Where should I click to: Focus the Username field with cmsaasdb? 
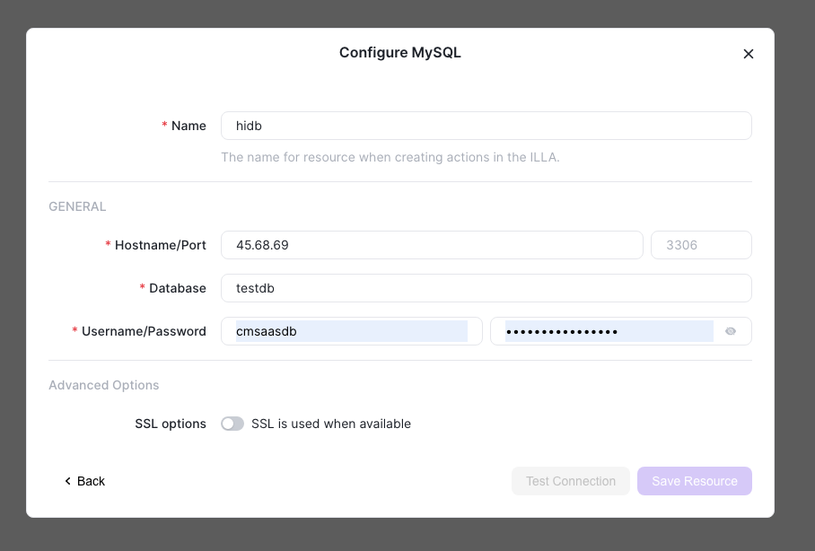point(351,331)
